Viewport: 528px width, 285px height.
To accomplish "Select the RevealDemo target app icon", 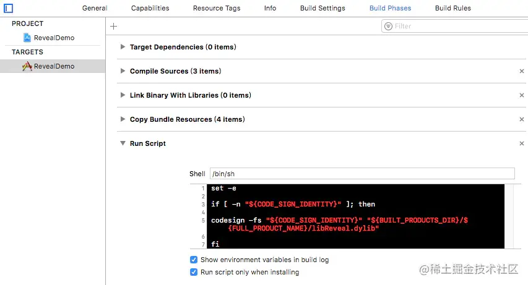I will [x=27, y=66].
